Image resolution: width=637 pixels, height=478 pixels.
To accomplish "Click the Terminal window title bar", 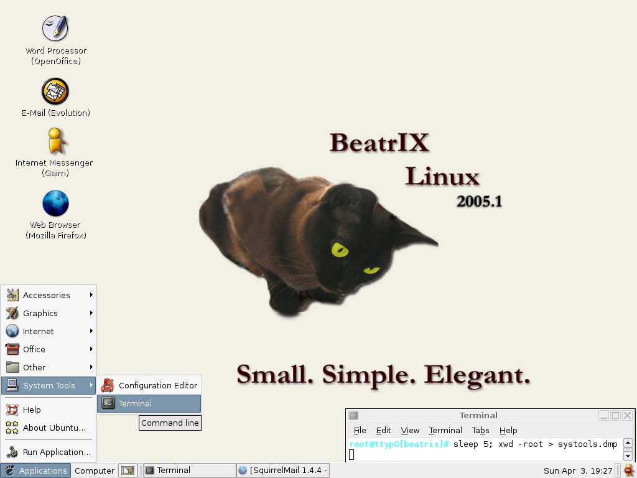I will (478, 415).
